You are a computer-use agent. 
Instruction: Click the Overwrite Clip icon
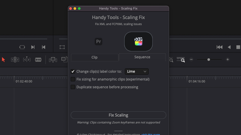(x=64, y=59)
